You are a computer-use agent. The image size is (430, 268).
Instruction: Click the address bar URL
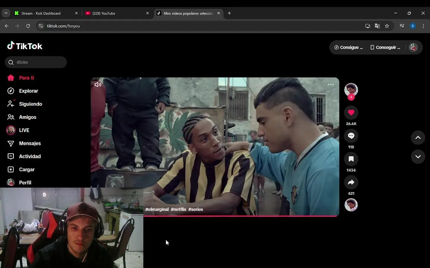(63, 26)
